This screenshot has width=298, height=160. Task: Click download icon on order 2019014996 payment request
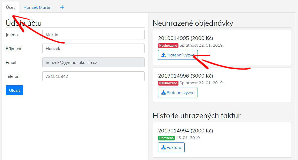click(x=163, y=93)
